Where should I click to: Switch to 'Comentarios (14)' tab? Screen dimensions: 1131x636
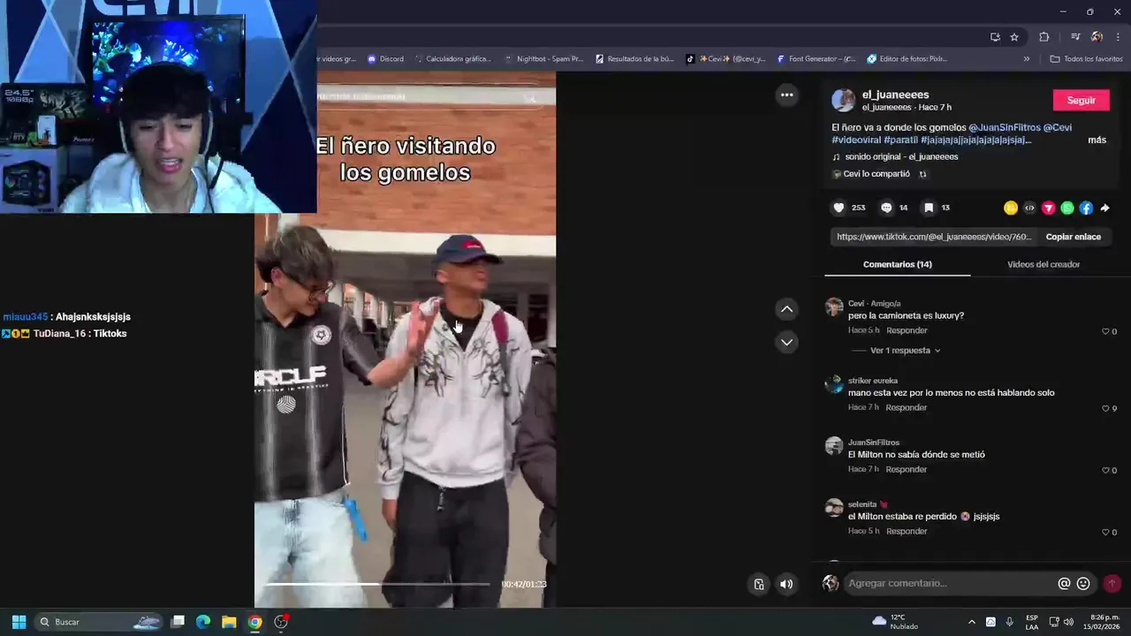897,264
